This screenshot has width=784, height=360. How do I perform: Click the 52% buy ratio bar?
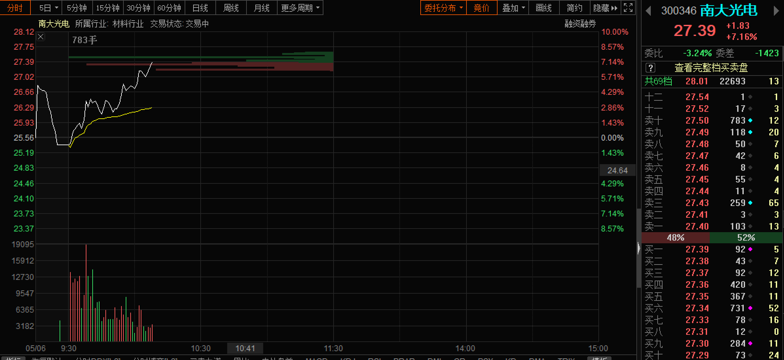(746, 238)
